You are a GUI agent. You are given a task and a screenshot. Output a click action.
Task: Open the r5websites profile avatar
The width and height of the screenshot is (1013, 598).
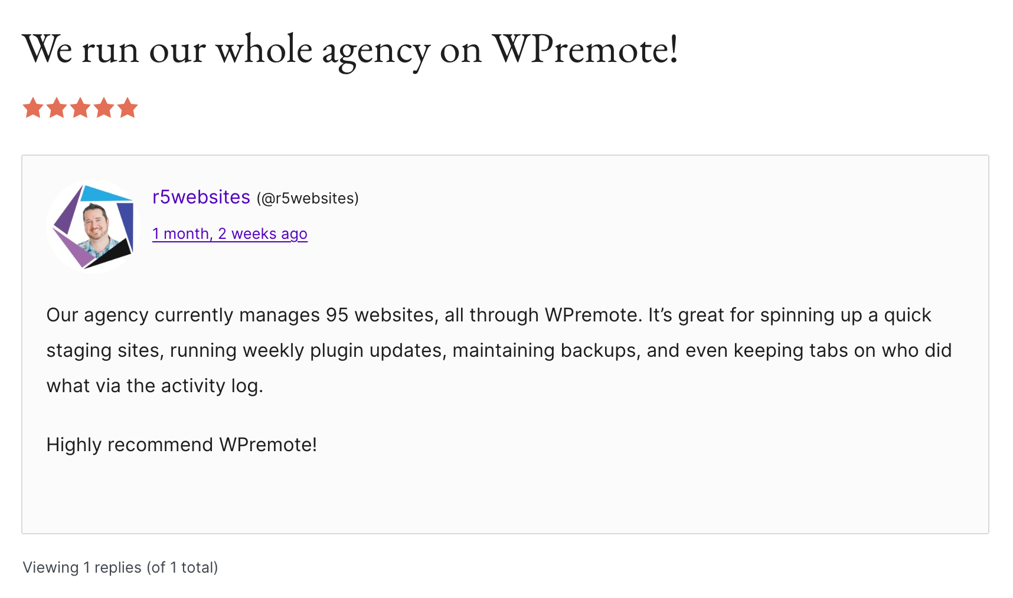coord(93,228)
